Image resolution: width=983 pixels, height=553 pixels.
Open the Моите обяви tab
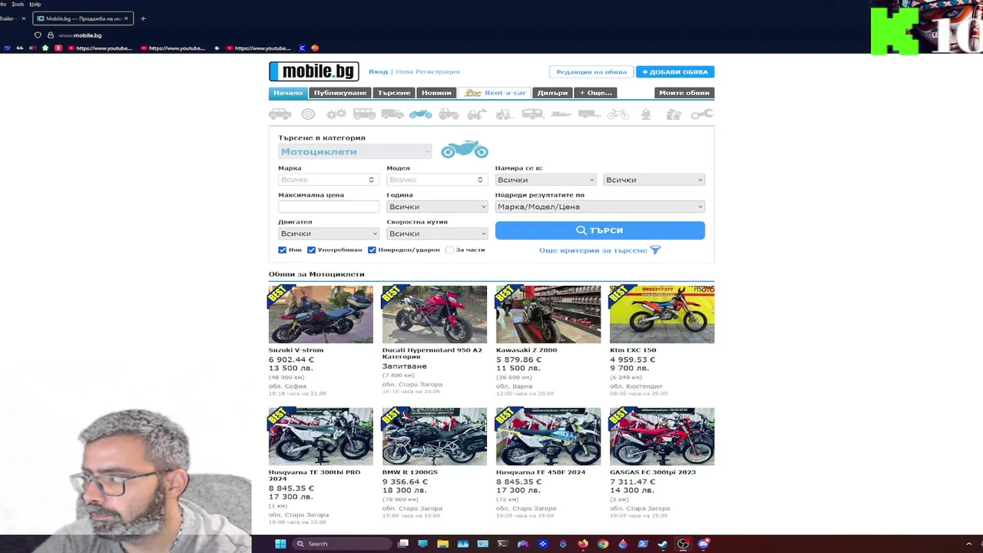[684, 93]
